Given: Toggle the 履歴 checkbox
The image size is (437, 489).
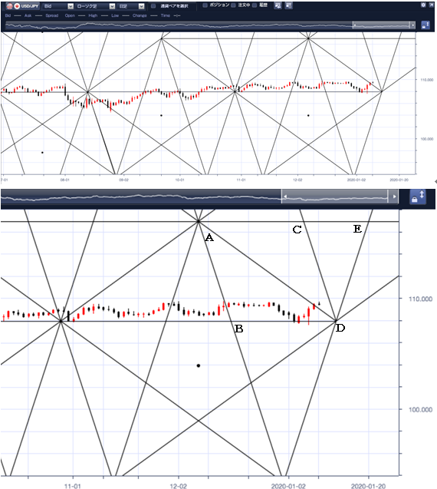Looking at the screenshot, I should click(x=255, y=5).
